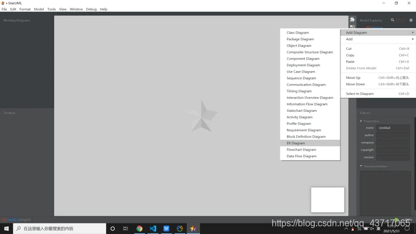Select Use Case Diagram
The width and height of the screenshot is (416, 234).
click(x=310, y=72)
